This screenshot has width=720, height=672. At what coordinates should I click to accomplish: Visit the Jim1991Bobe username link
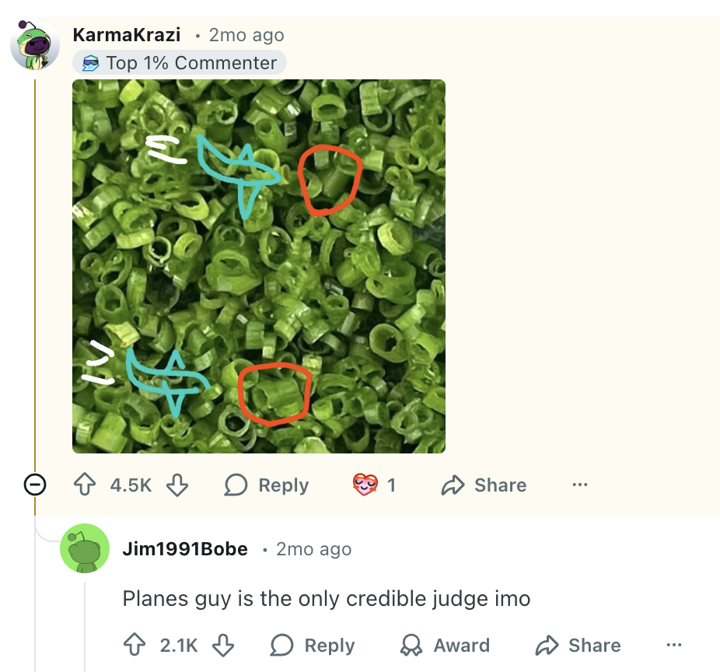185,549
